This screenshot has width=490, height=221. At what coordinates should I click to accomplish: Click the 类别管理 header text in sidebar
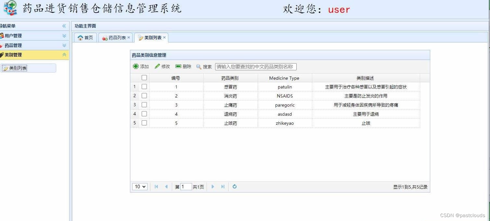(x=13, y=55)
